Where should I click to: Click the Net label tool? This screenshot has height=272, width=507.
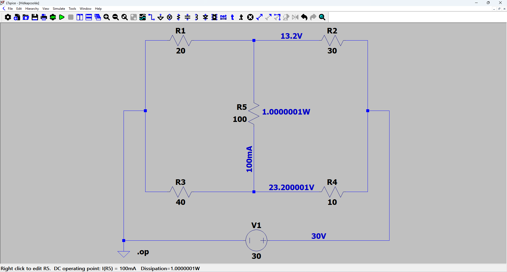pyautogui.click(x=223, y=17)
